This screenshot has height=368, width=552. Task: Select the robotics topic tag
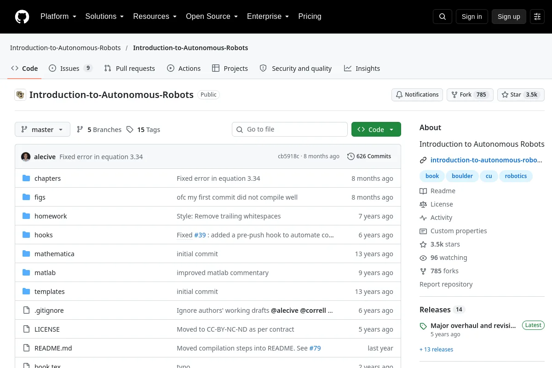pyautogui.click(x=516, y=176)
